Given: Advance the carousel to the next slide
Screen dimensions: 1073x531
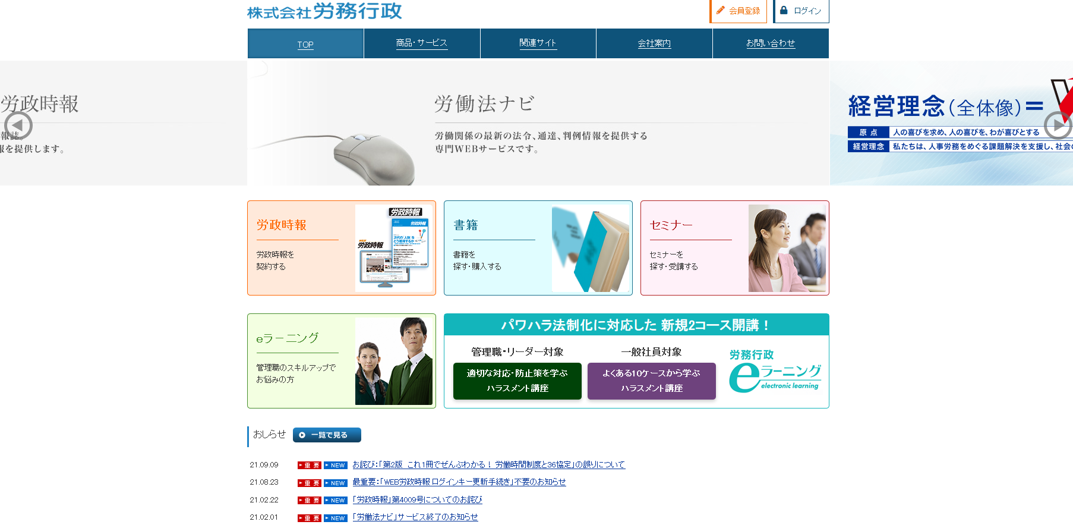Looking at the screenshot, I should click(1058, 125).
